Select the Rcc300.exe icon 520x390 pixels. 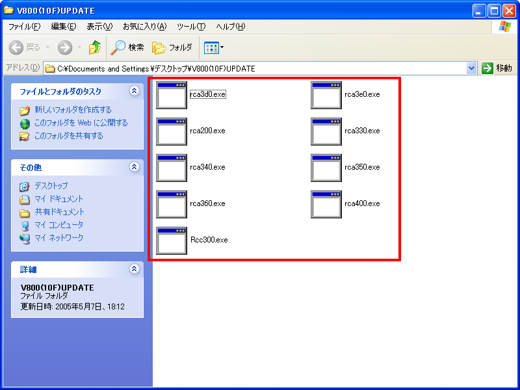coord(172,241)
